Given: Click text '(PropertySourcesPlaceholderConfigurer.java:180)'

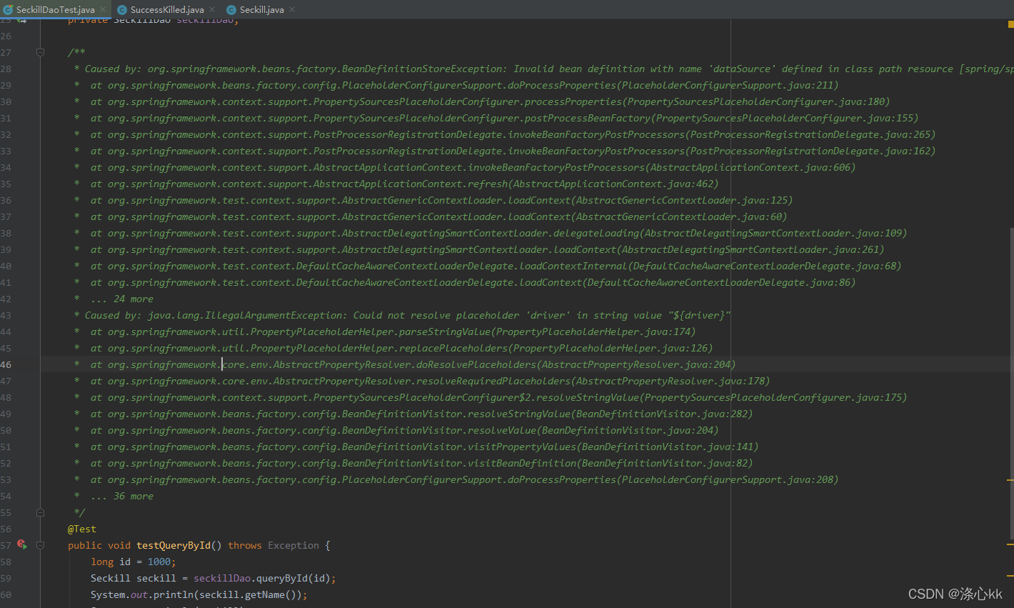Looking at the screenshot, I should (x=756, y=101).
